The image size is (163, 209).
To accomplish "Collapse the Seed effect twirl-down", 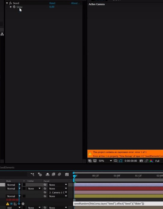I will (7, 3).
